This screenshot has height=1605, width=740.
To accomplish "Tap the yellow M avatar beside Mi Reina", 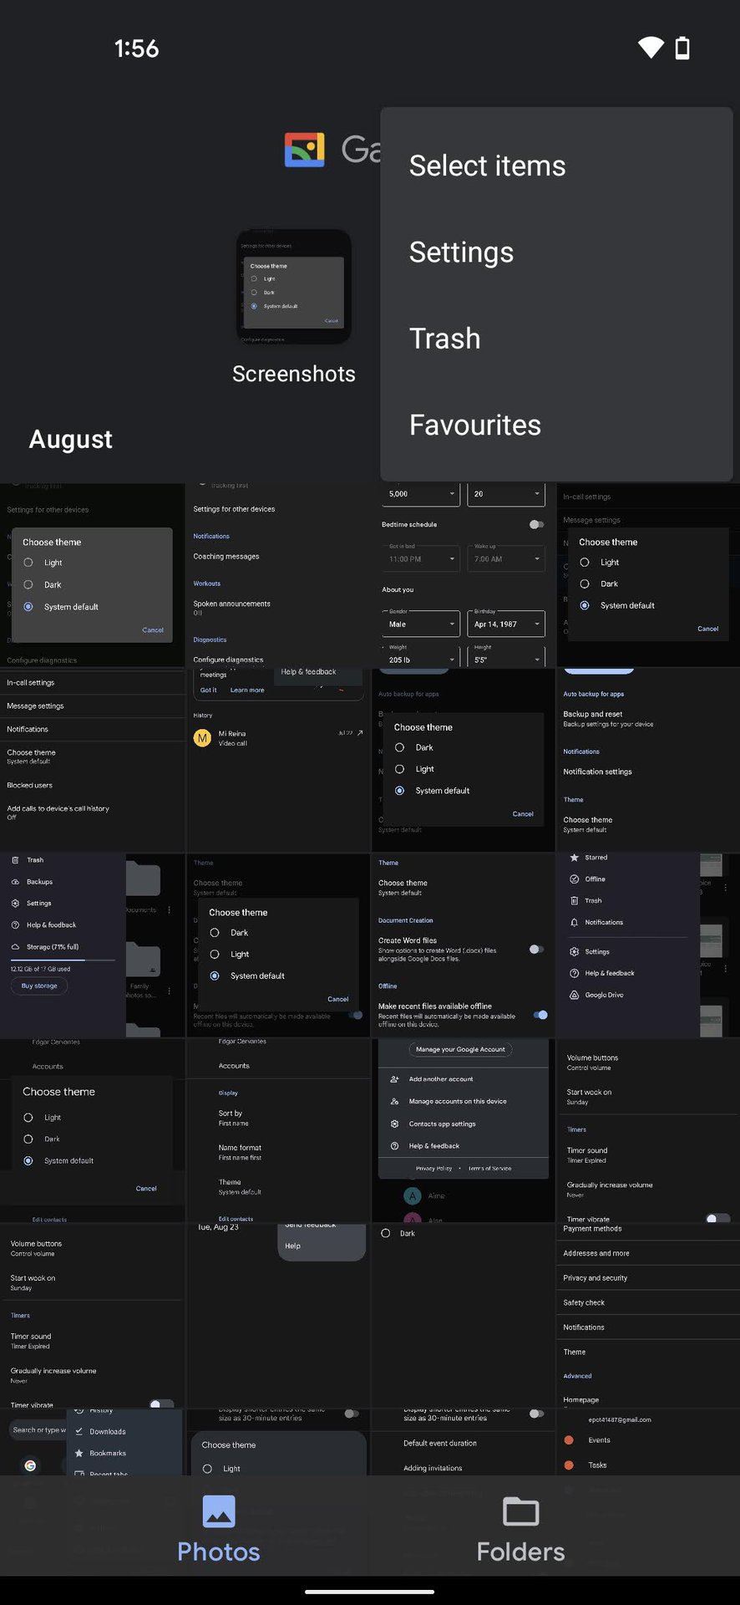I will [202, 737].
